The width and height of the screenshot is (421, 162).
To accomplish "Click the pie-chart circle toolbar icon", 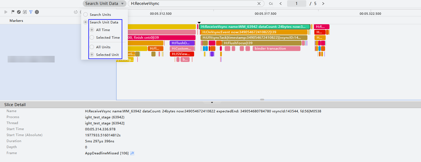I will coord(19,12).
